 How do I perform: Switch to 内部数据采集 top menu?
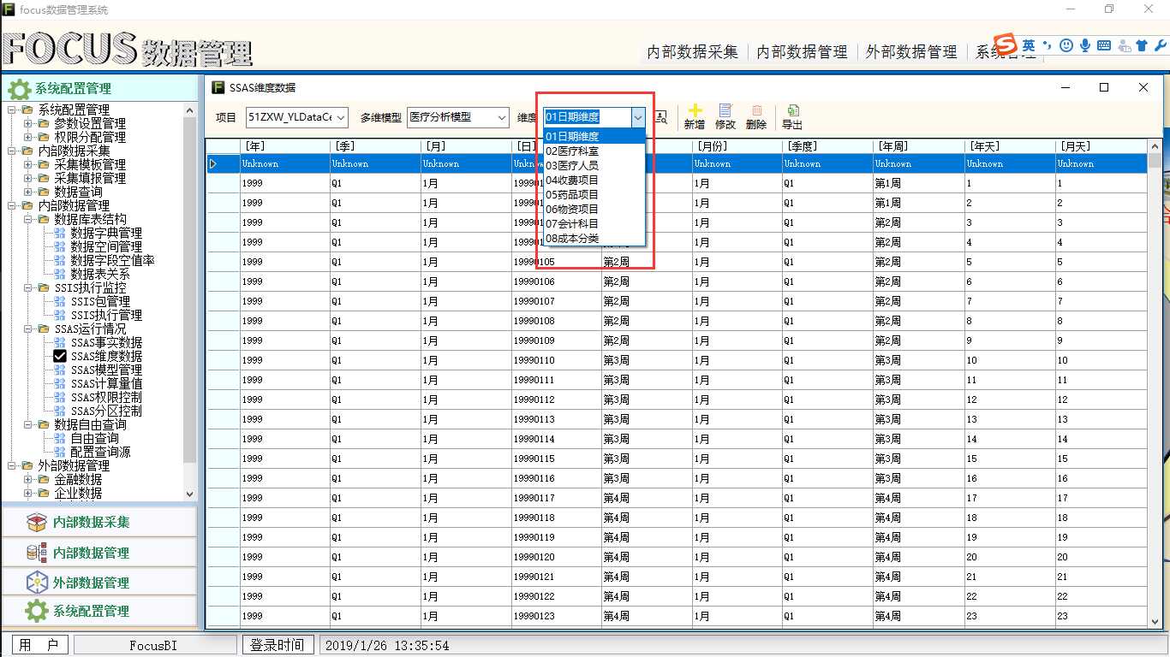[x=692, y=51]
